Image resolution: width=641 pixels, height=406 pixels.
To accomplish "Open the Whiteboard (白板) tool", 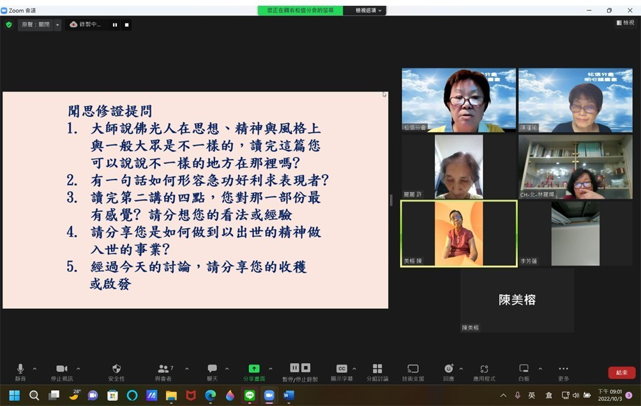I will (524, 369).
